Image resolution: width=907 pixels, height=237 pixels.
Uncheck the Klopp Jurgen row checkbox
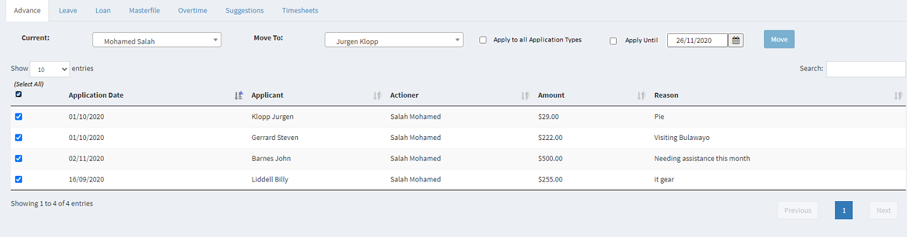[18, 117]
